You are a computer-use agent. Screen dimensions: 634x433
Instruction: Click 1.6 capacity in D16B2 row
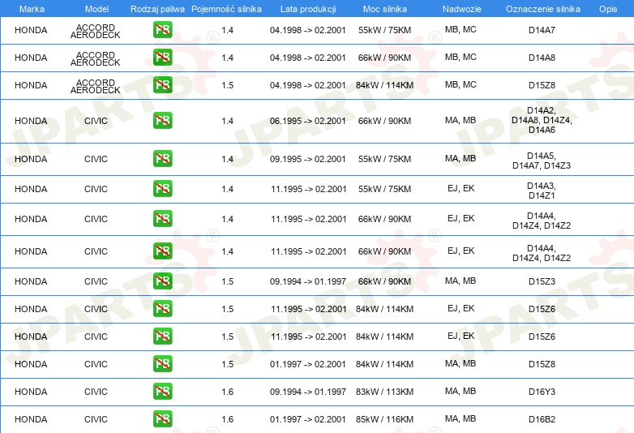227,419
